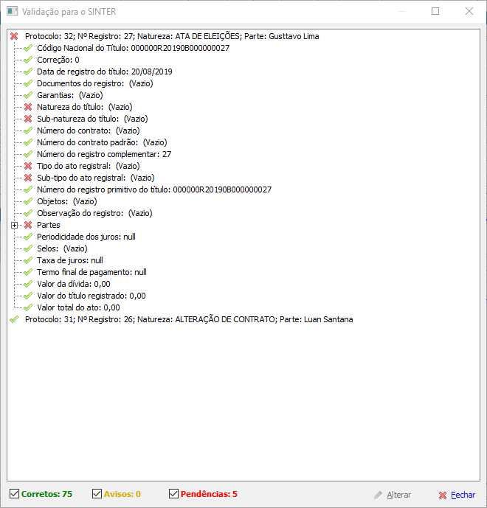The height and width of the screenshot is (508, 487).
Task: Click green check icon beside Documentos do registro
Action: tap(28, 83)
